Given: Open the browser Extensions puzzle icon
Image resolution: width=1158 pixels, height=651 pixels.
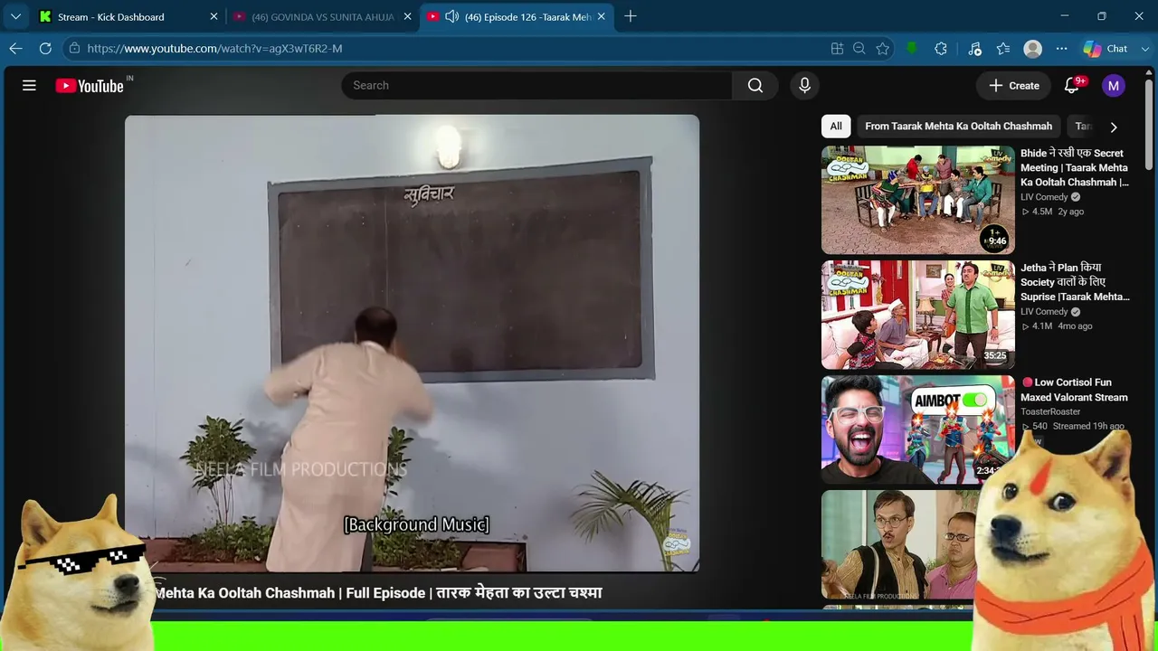Looking at the screenshot, I should tap(941, 49).
